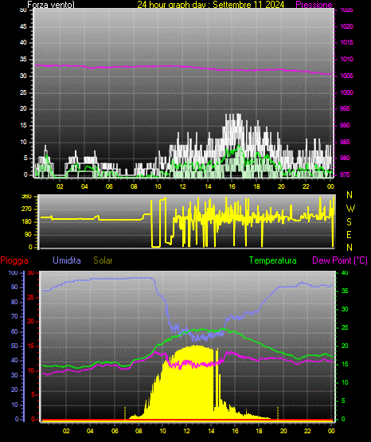Click the 1010 pressure axis value
Image resolution: width=371 pixels, height=442 pixels.
click(x=346, y=59)
